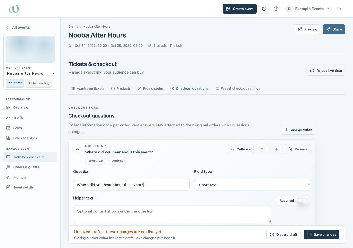Image resolution: width=353 pixels, height=248 pixels.
Task: Open the Promote section
Action: pos(30,177)
